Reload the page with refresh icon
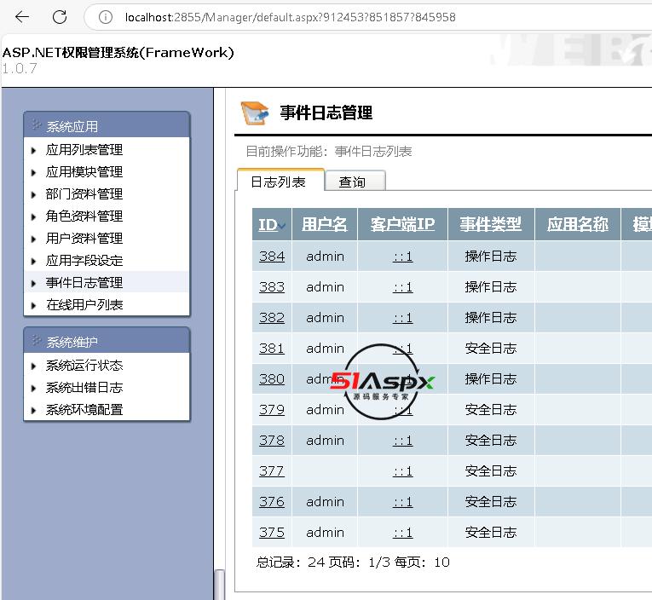This screenshot has width=652, height=600. pos(60,17)
